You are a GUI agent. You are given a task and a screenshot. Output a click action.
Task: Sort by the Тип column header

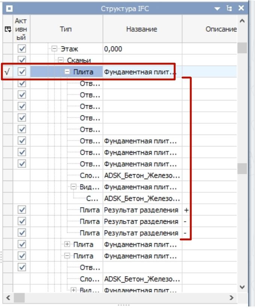tap(66, 29)
